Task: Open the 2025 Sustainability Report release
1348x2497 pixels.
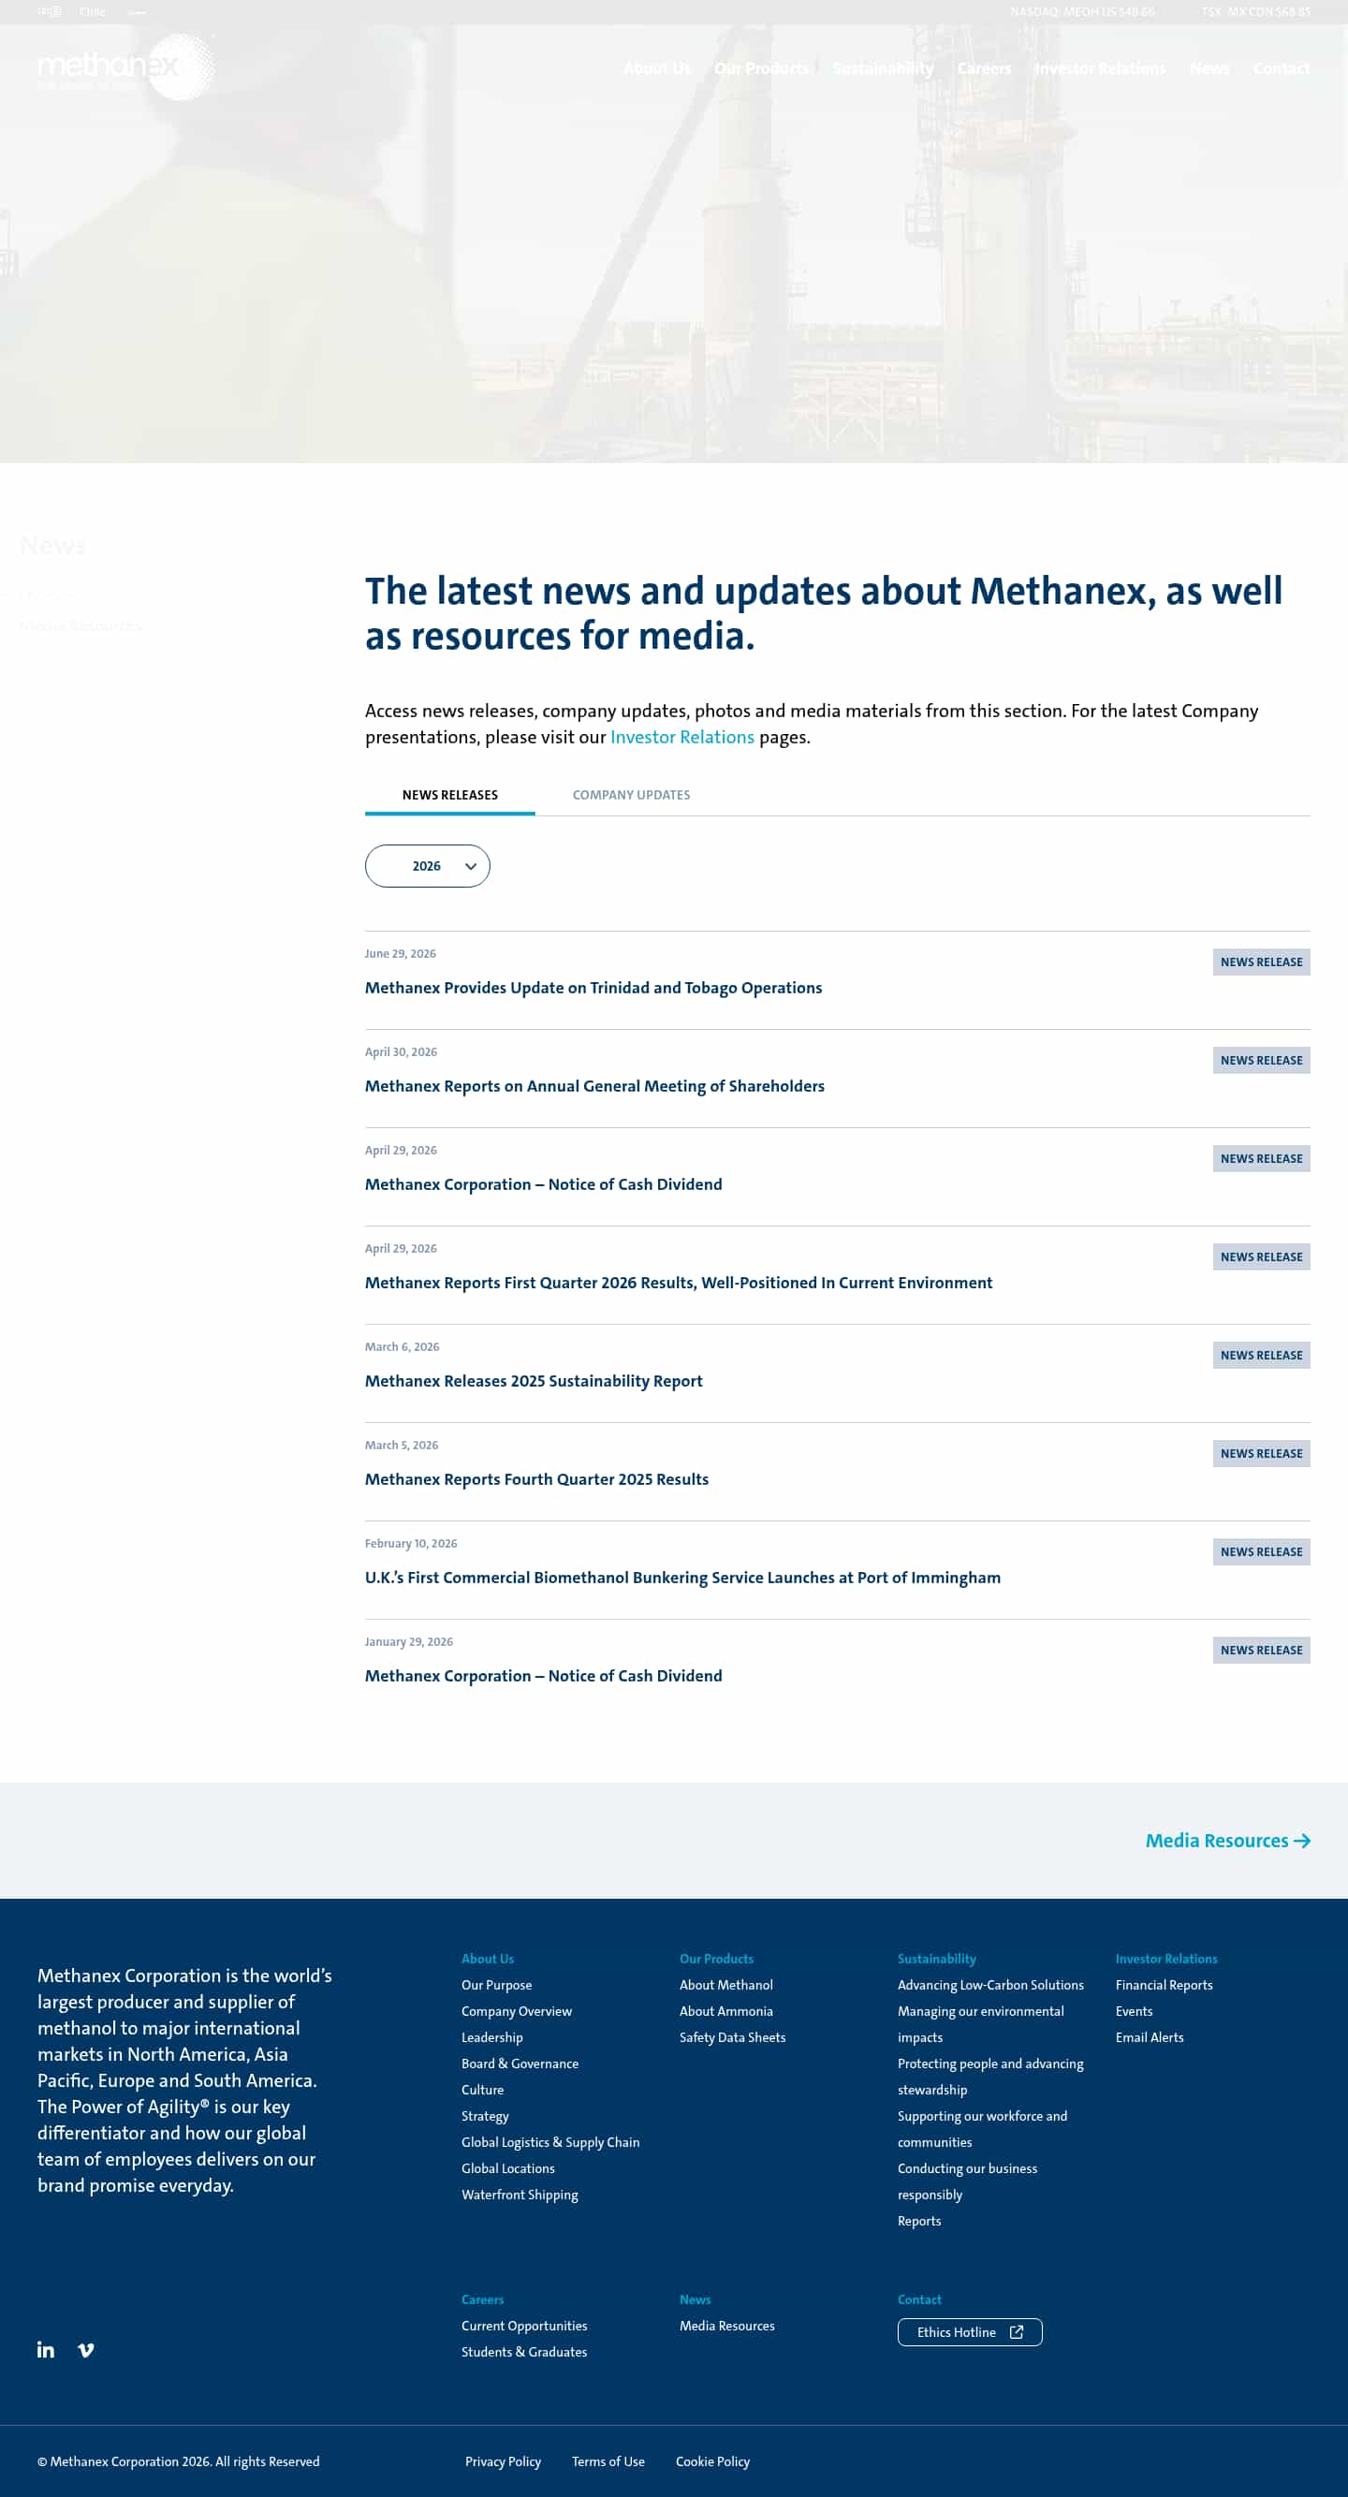Action: [533, 1380]
